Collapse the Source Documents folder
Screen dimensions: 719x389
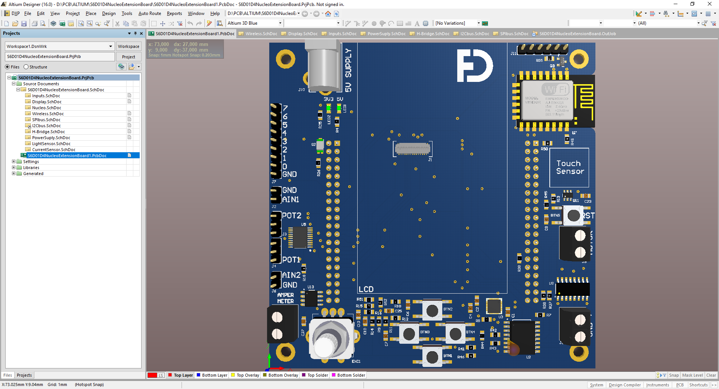(x=14, y=84)
